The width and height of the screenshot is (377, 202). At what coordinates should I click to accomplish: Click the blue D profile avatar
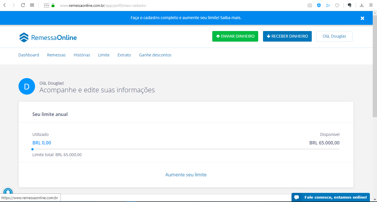(x=27, y=87)
